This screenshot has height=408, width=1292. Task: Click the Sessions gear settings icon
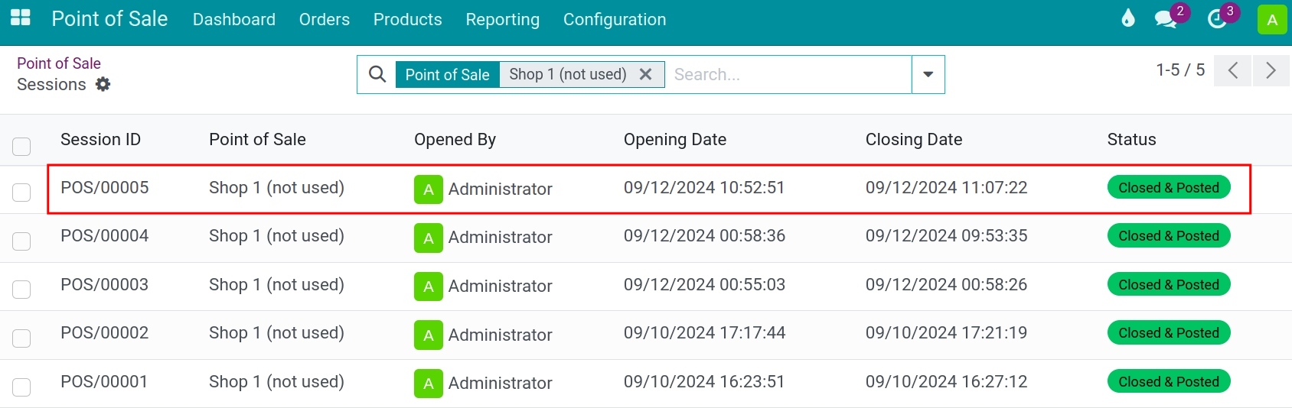pyautogui.click(x=103, y=84)
